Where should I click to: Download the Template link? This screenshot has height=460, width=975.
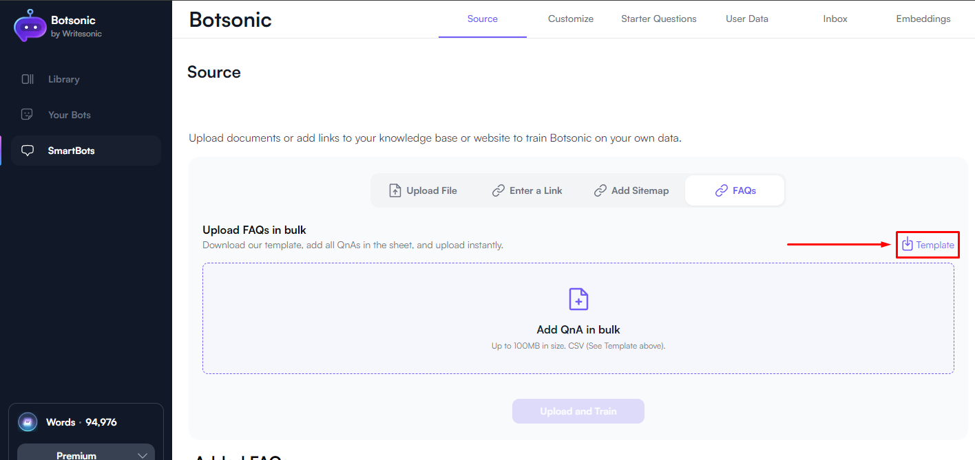(928, 245)
